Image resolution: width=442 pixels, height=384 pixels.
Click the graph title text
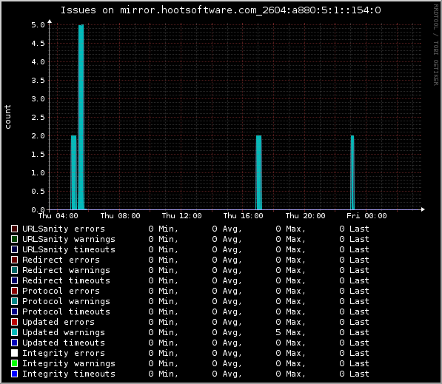pos(221,10)
